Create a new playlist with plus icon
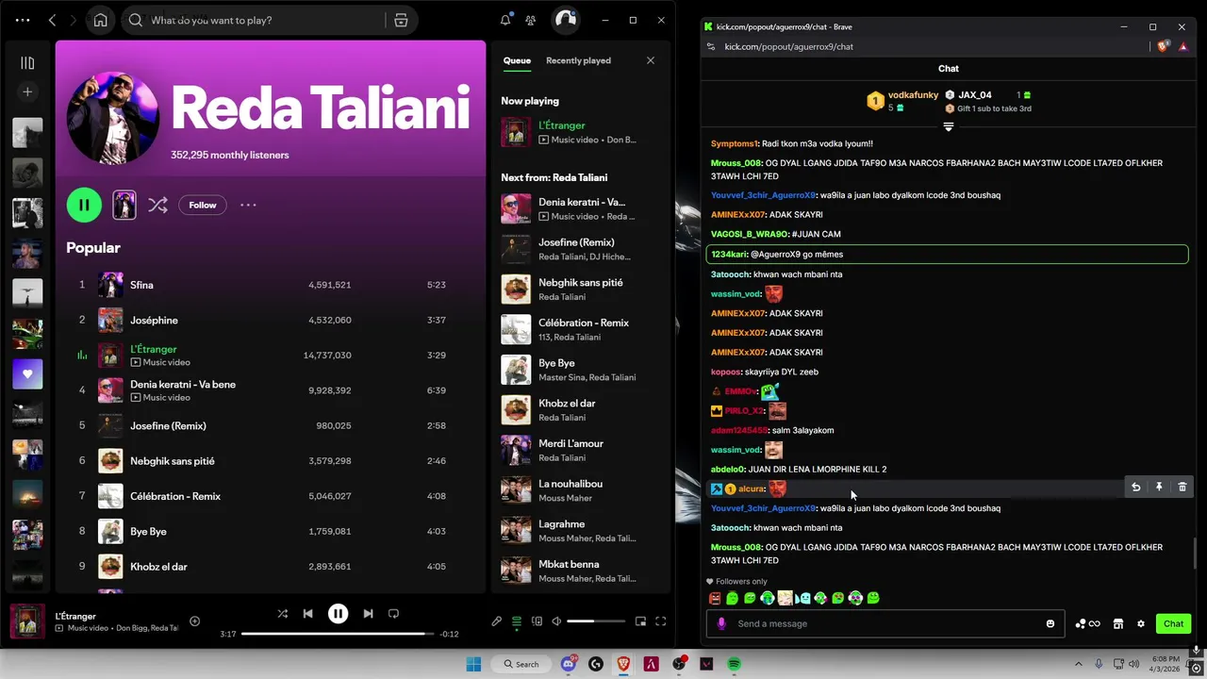Screen dimensions: 1207x679 pyautogui.click(x=27, y=91)
